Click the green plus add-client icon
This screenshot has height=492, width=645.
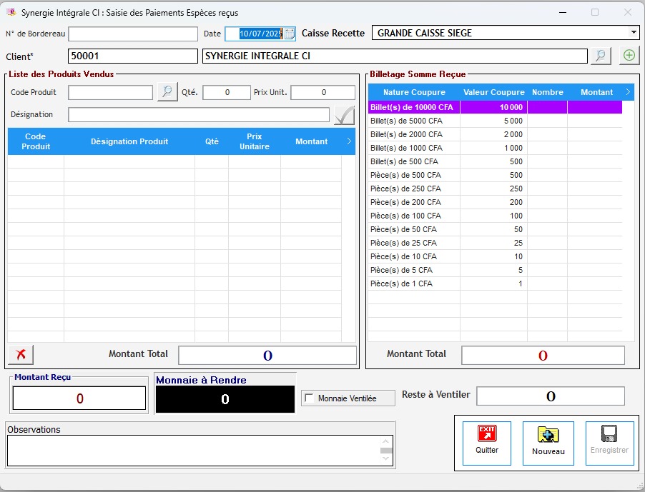pos(629,56)
